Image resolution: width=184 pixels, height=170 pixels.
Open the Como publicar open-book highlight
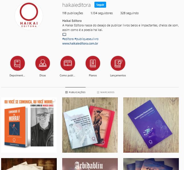68,63
